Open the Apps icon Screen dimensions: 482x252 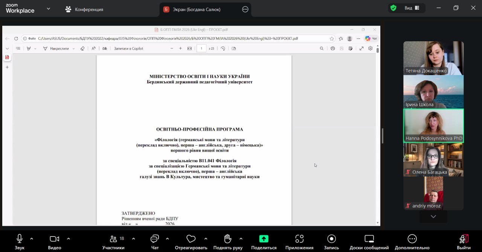pyautogui.click(x=299, y=239)
